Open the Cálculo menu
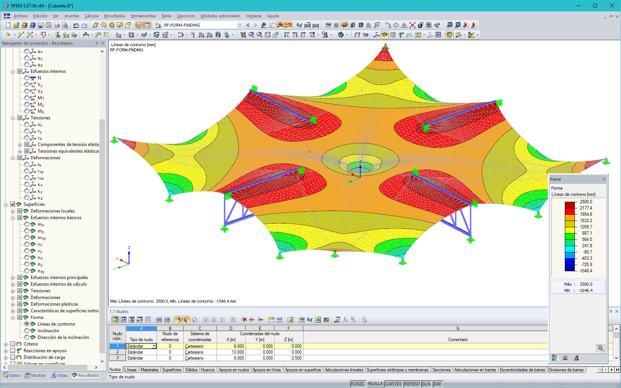 click(x=91, y=16)
